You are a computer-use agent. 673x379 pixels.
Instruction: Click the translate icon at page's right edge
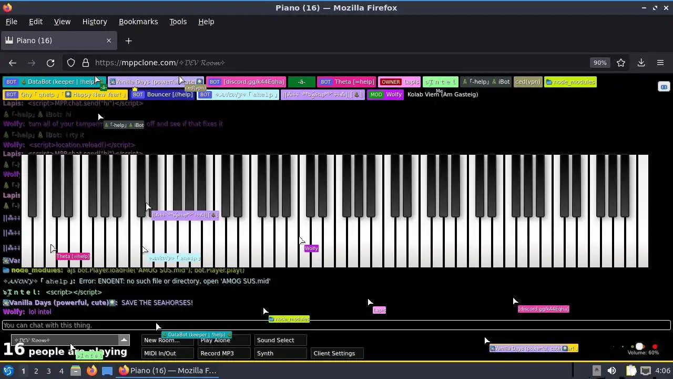pyautogui.click(x=664, y=87)
